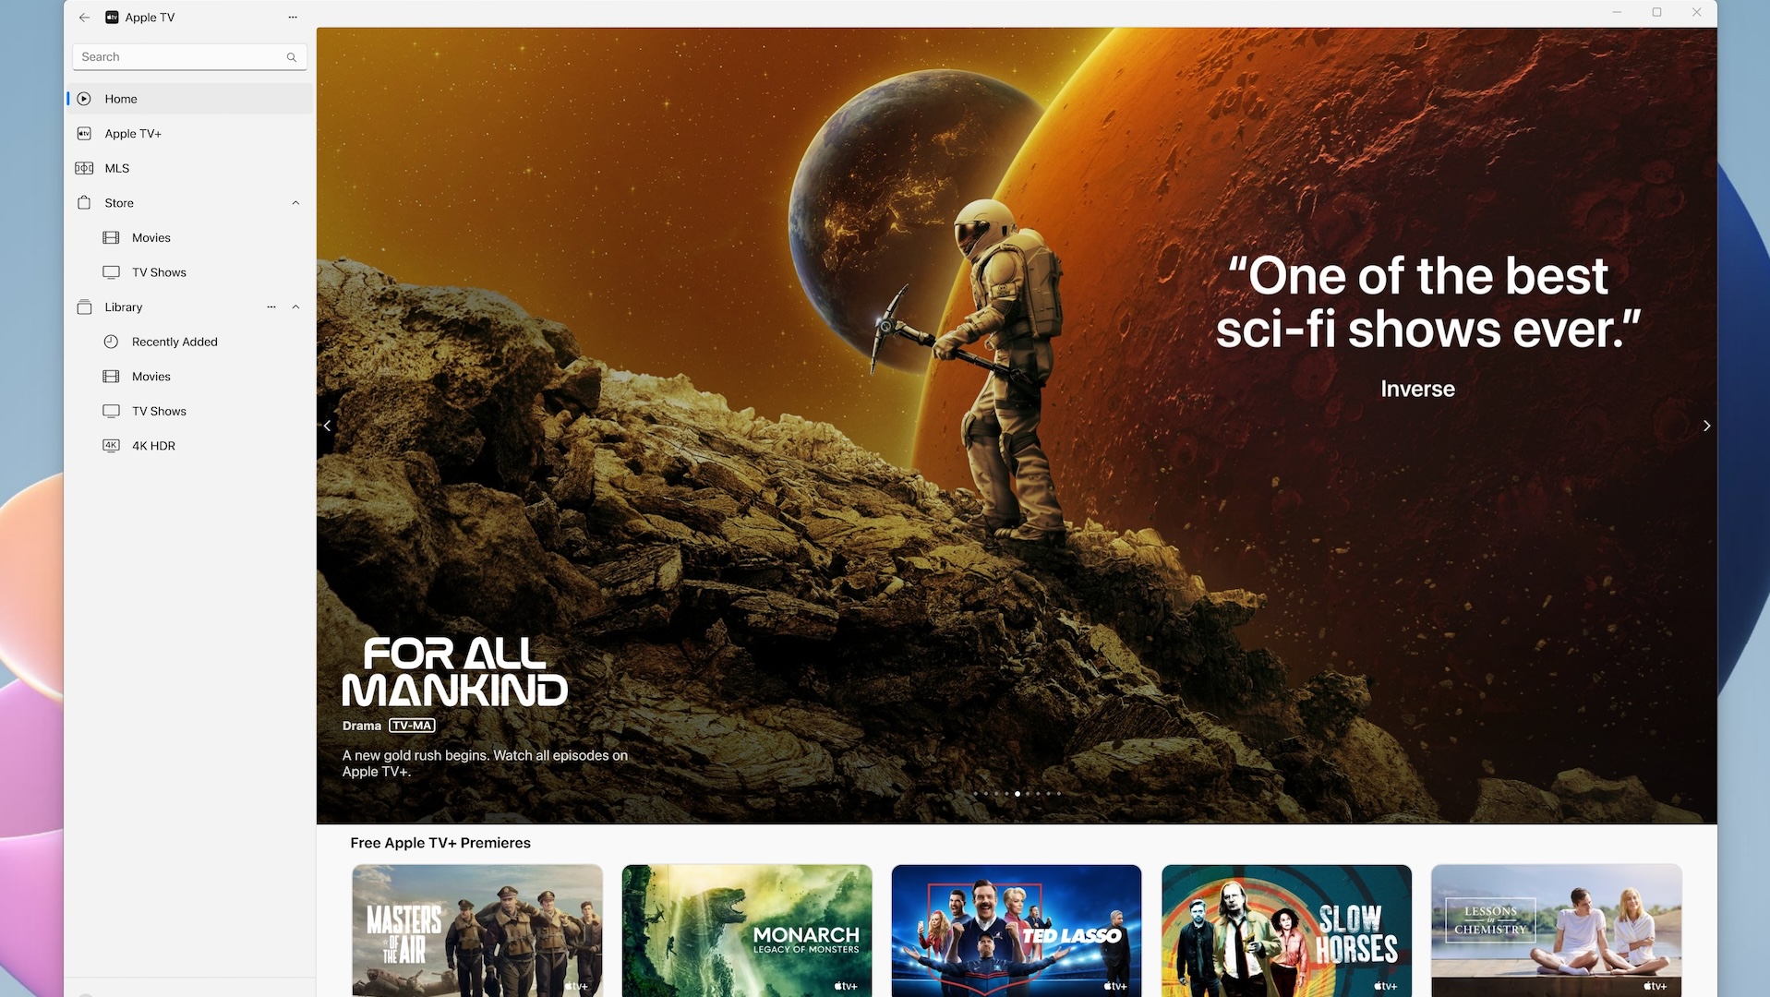
Task: Collapse the Library section chevron
Action: coord(295,307)
